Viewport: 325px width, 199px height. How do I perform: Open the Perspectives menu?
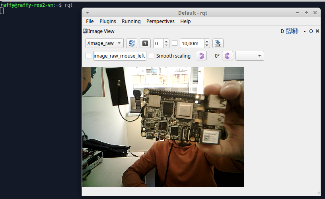(160, 21)
